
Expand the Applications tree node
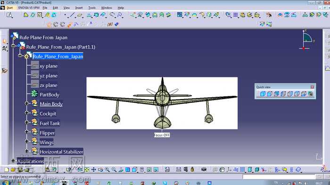13,160
